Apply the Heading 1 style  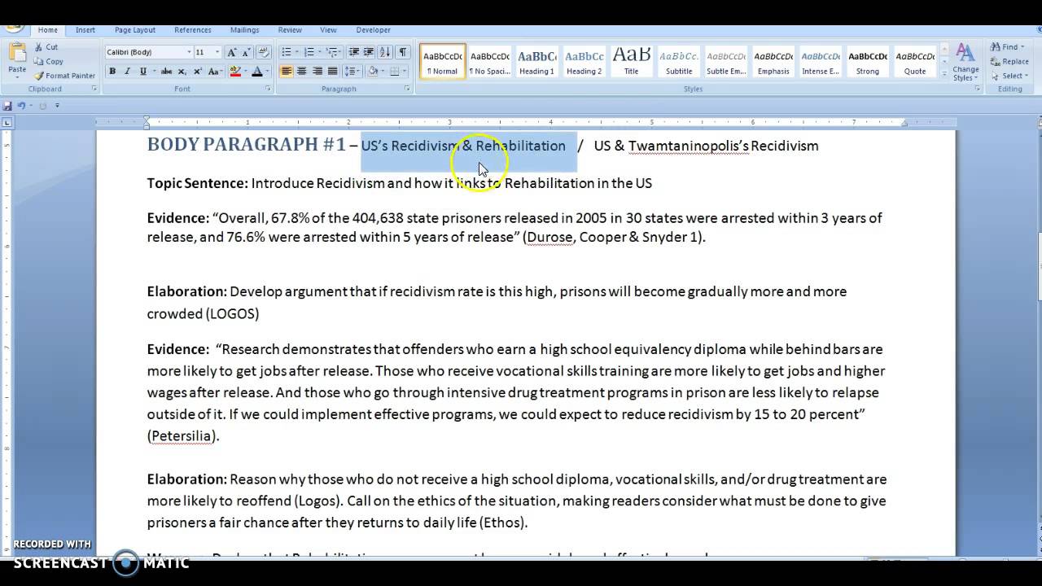(537, 62)
